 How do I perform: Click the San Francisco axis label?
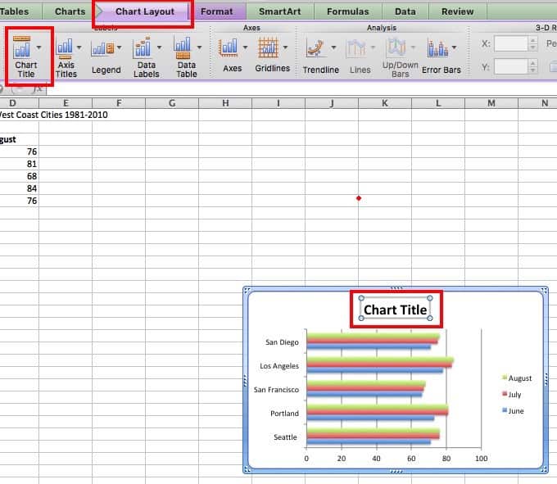276,390
